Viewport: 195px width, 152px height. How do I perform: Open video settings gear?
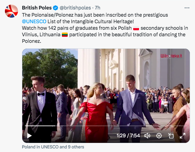click(159, 136)
